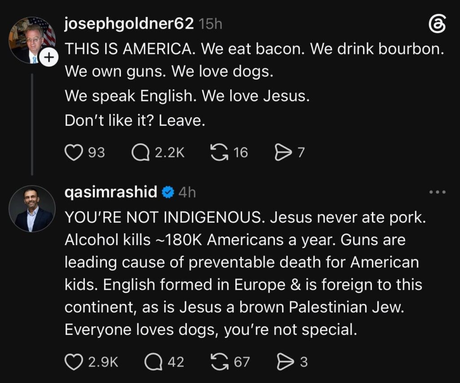Share josephgoldner62's post via send icon
This screenshot has height=383, width=460.
point(283,153)
